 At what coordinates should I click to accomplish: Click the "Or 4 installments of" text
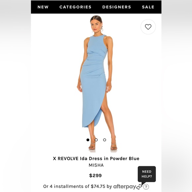[x=66, y=186]
